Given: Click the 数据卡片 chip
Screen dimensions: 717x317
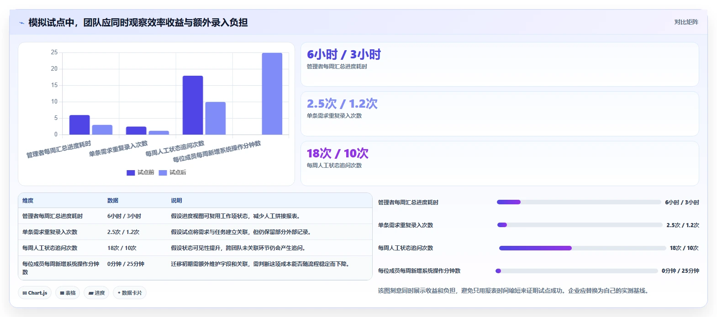Looking at the screenshot, I should click(130, 293).
